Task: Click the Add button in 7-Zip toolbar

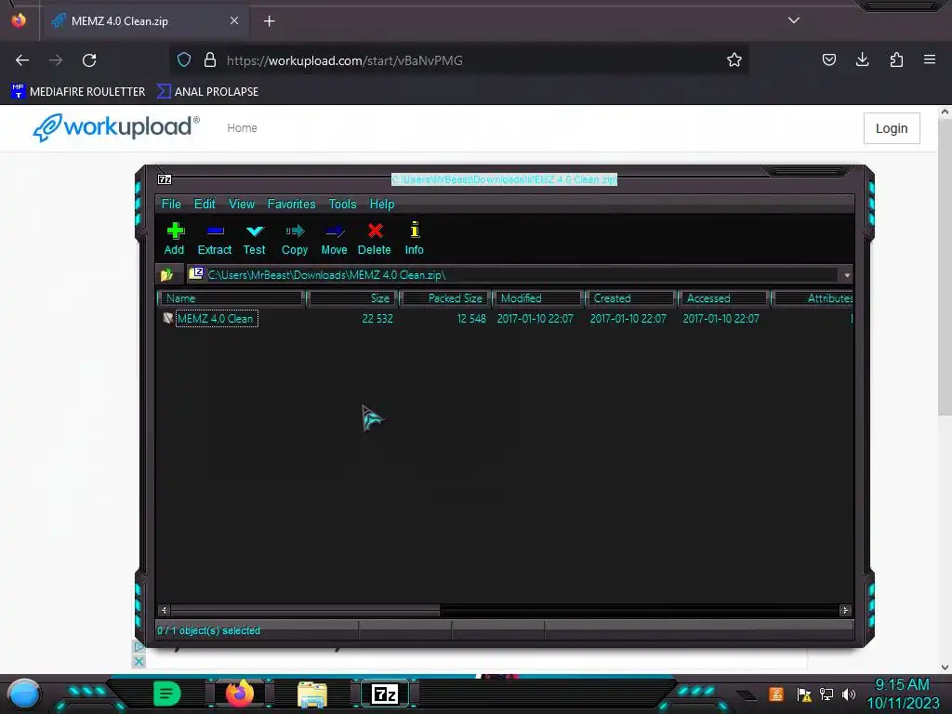Action: (x=175, y=239)
